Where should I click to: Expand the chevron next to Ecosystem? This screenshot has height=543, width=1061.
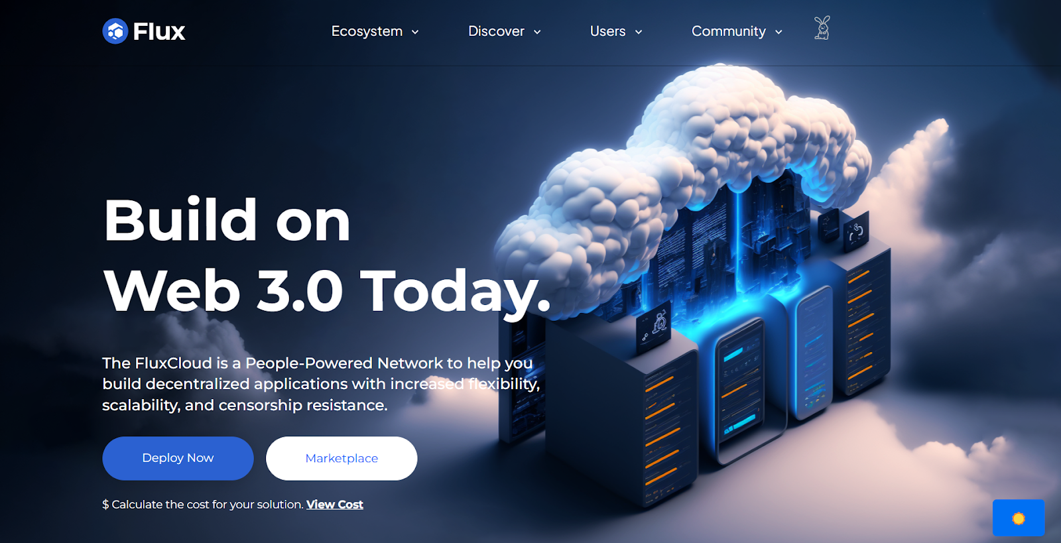click(x=415, y=32)
